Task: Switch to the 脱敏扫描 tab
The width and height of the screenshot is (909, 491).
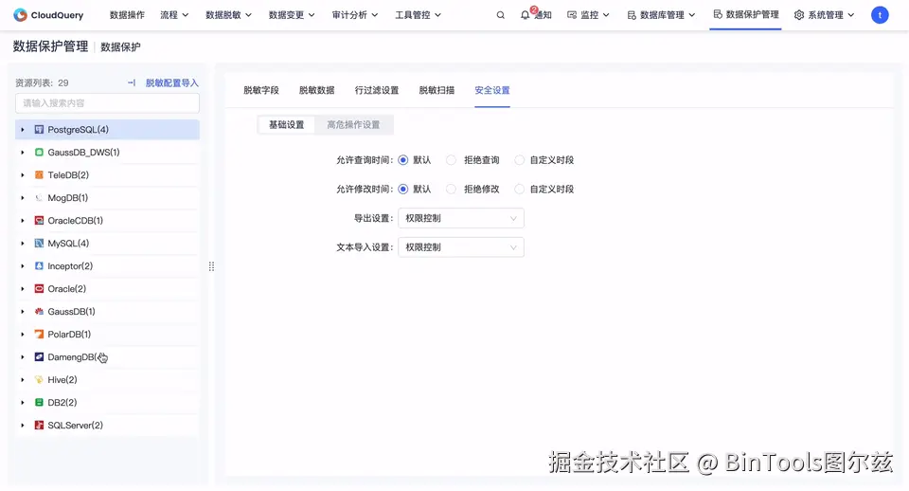Action: [437, 91]
